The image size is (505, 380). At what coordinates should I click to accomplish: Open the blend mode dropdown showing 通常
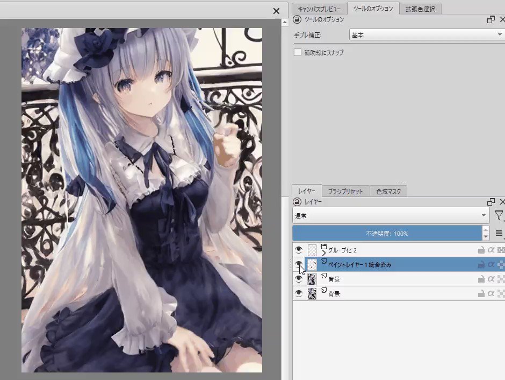391,215
